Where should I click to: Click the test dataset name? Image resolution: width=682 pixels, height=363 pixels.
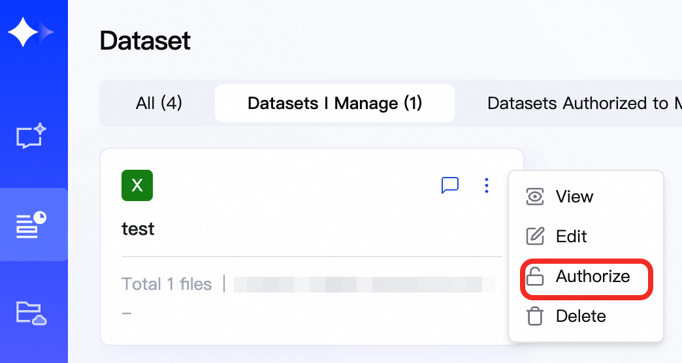[138, 229]
